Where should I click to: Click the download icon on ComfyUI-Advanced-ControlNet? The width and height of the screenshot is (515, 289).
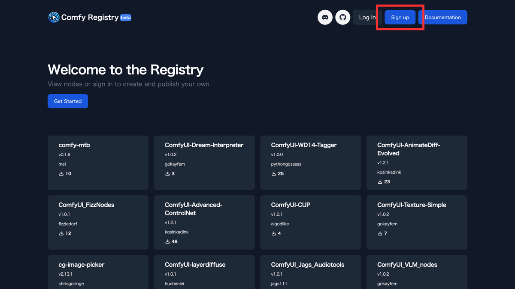[x=167, y=241]
